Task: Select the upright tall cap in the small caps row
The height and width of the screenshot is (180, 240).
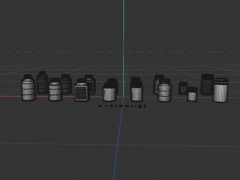Action: click(140, 106)
